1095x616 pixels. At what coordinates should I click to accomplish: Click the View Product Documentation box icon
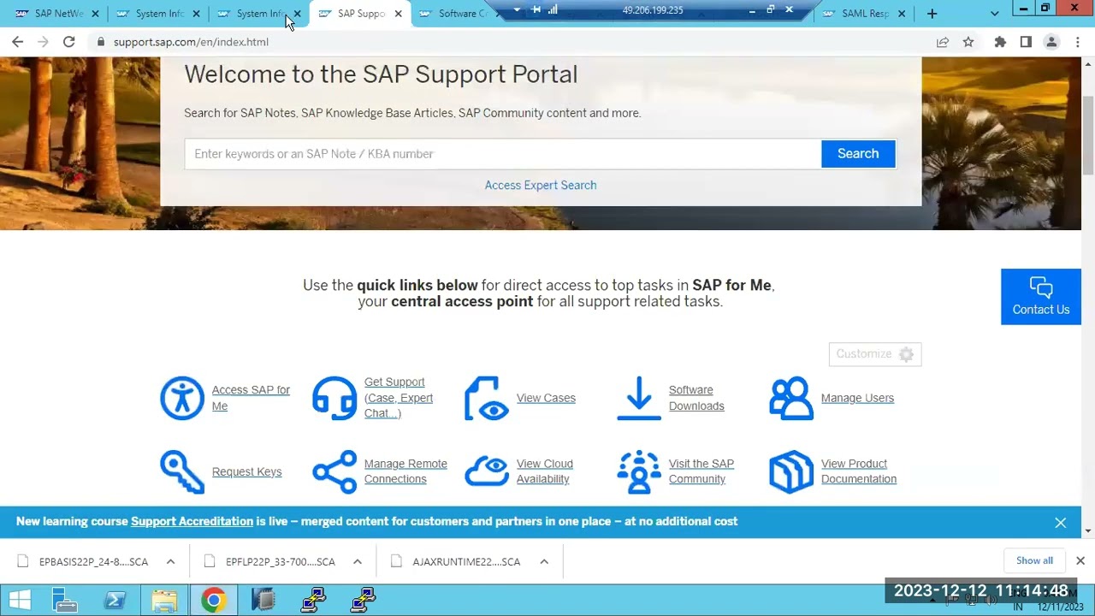[791, 472]
